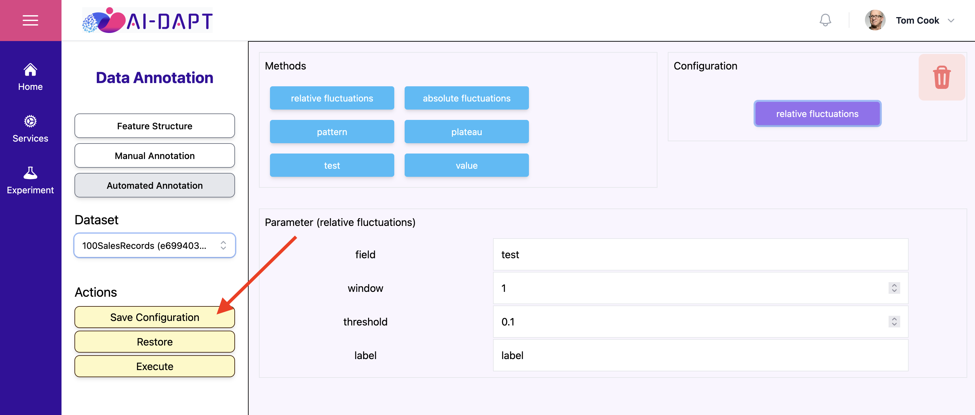975x415 pixels.
Task: Click the Home icon in sidebar
Action: point(30,69)
